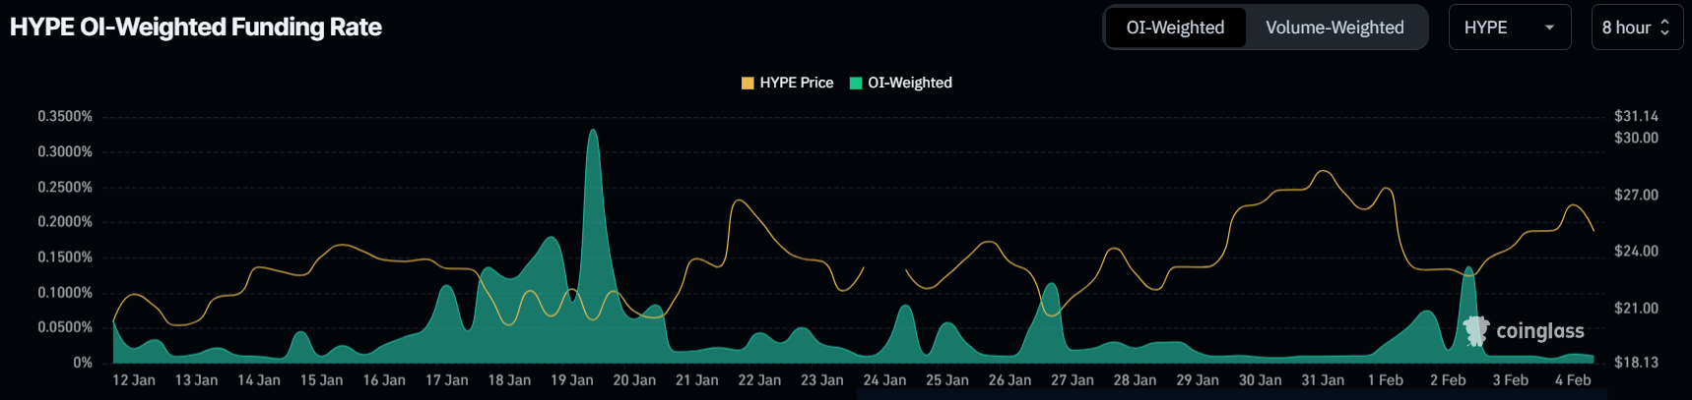Click the $31.14 price axis value
The height and width of the screenshot is (400, 1692).
pyautogui.click(x=1636, y=116)
